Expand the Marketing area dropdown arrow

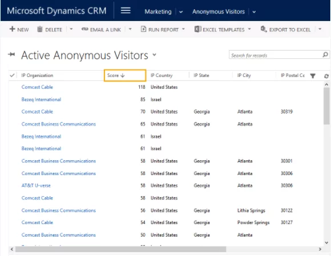(x=181, y=12)
